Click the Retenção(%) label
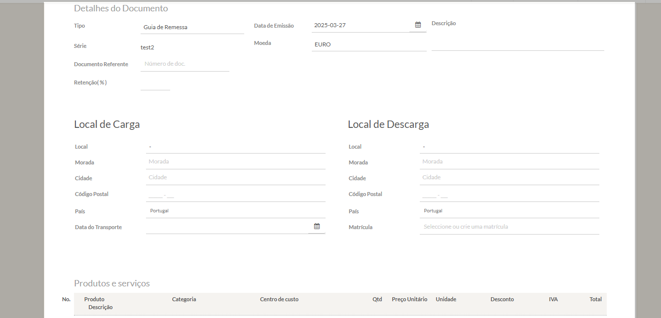Image resolution: width=661 pixels, height=318 pixels. pos(90,82)
